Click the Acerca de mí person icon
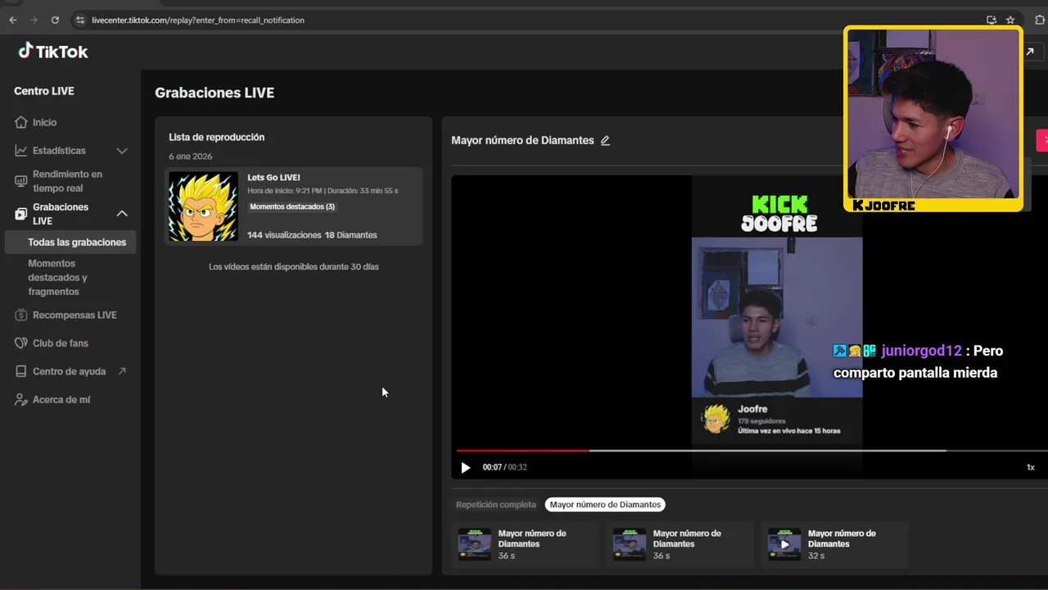 21,400
